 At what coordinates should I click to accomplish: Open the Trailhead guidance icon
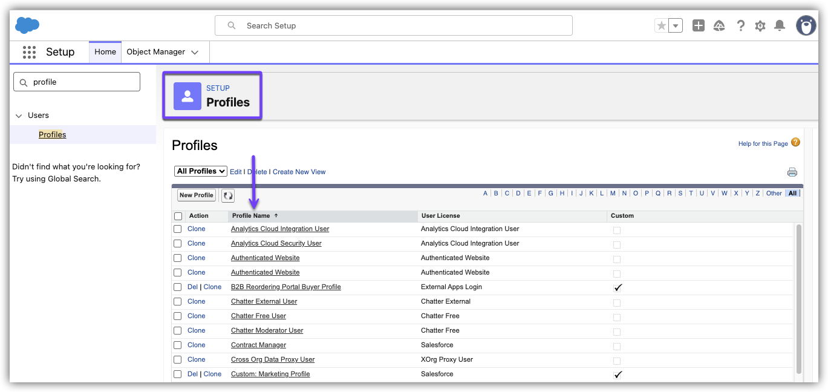[719, 25]
